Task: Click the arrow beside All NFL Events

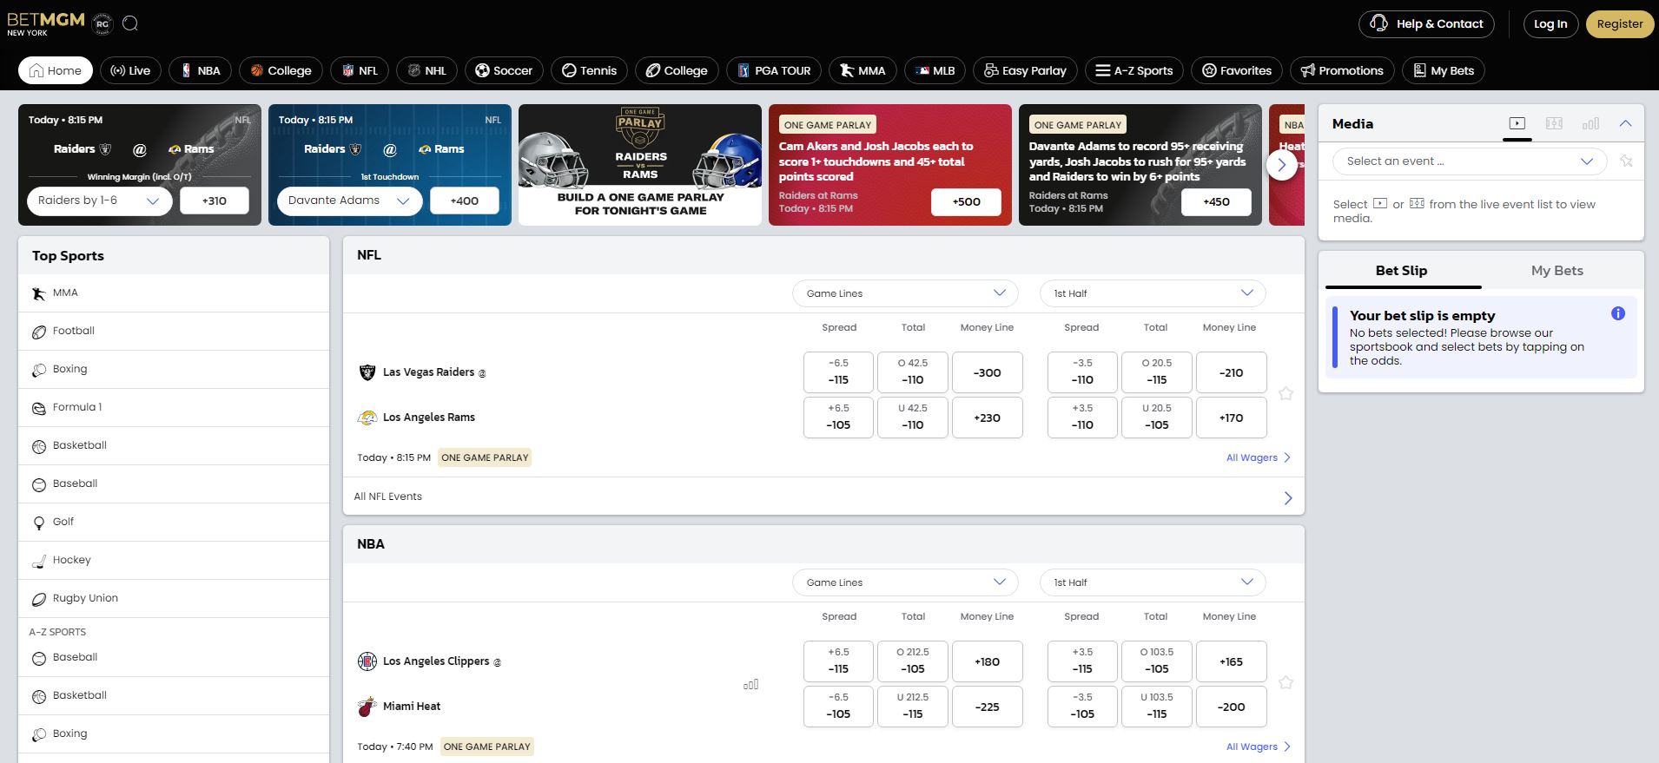Action: [x=1288, y=497]
